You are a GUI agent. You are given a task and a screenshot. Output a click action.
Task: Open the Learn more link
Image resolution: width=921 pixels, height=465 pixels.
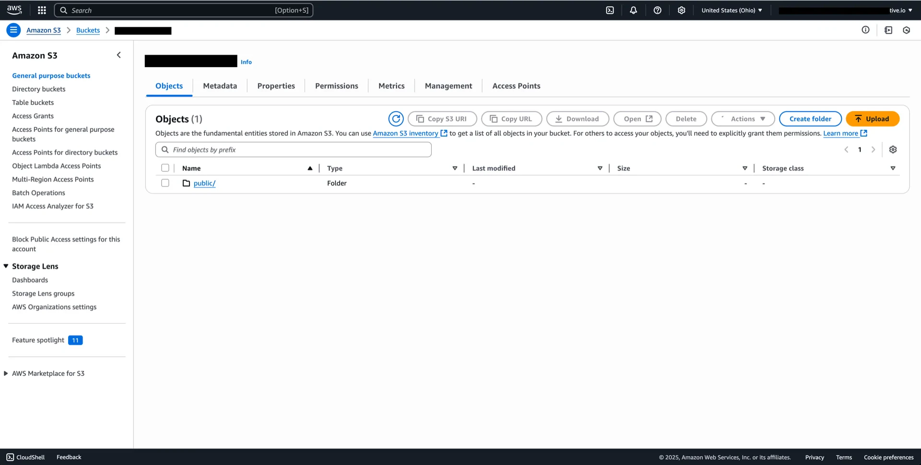pos(845,133)
